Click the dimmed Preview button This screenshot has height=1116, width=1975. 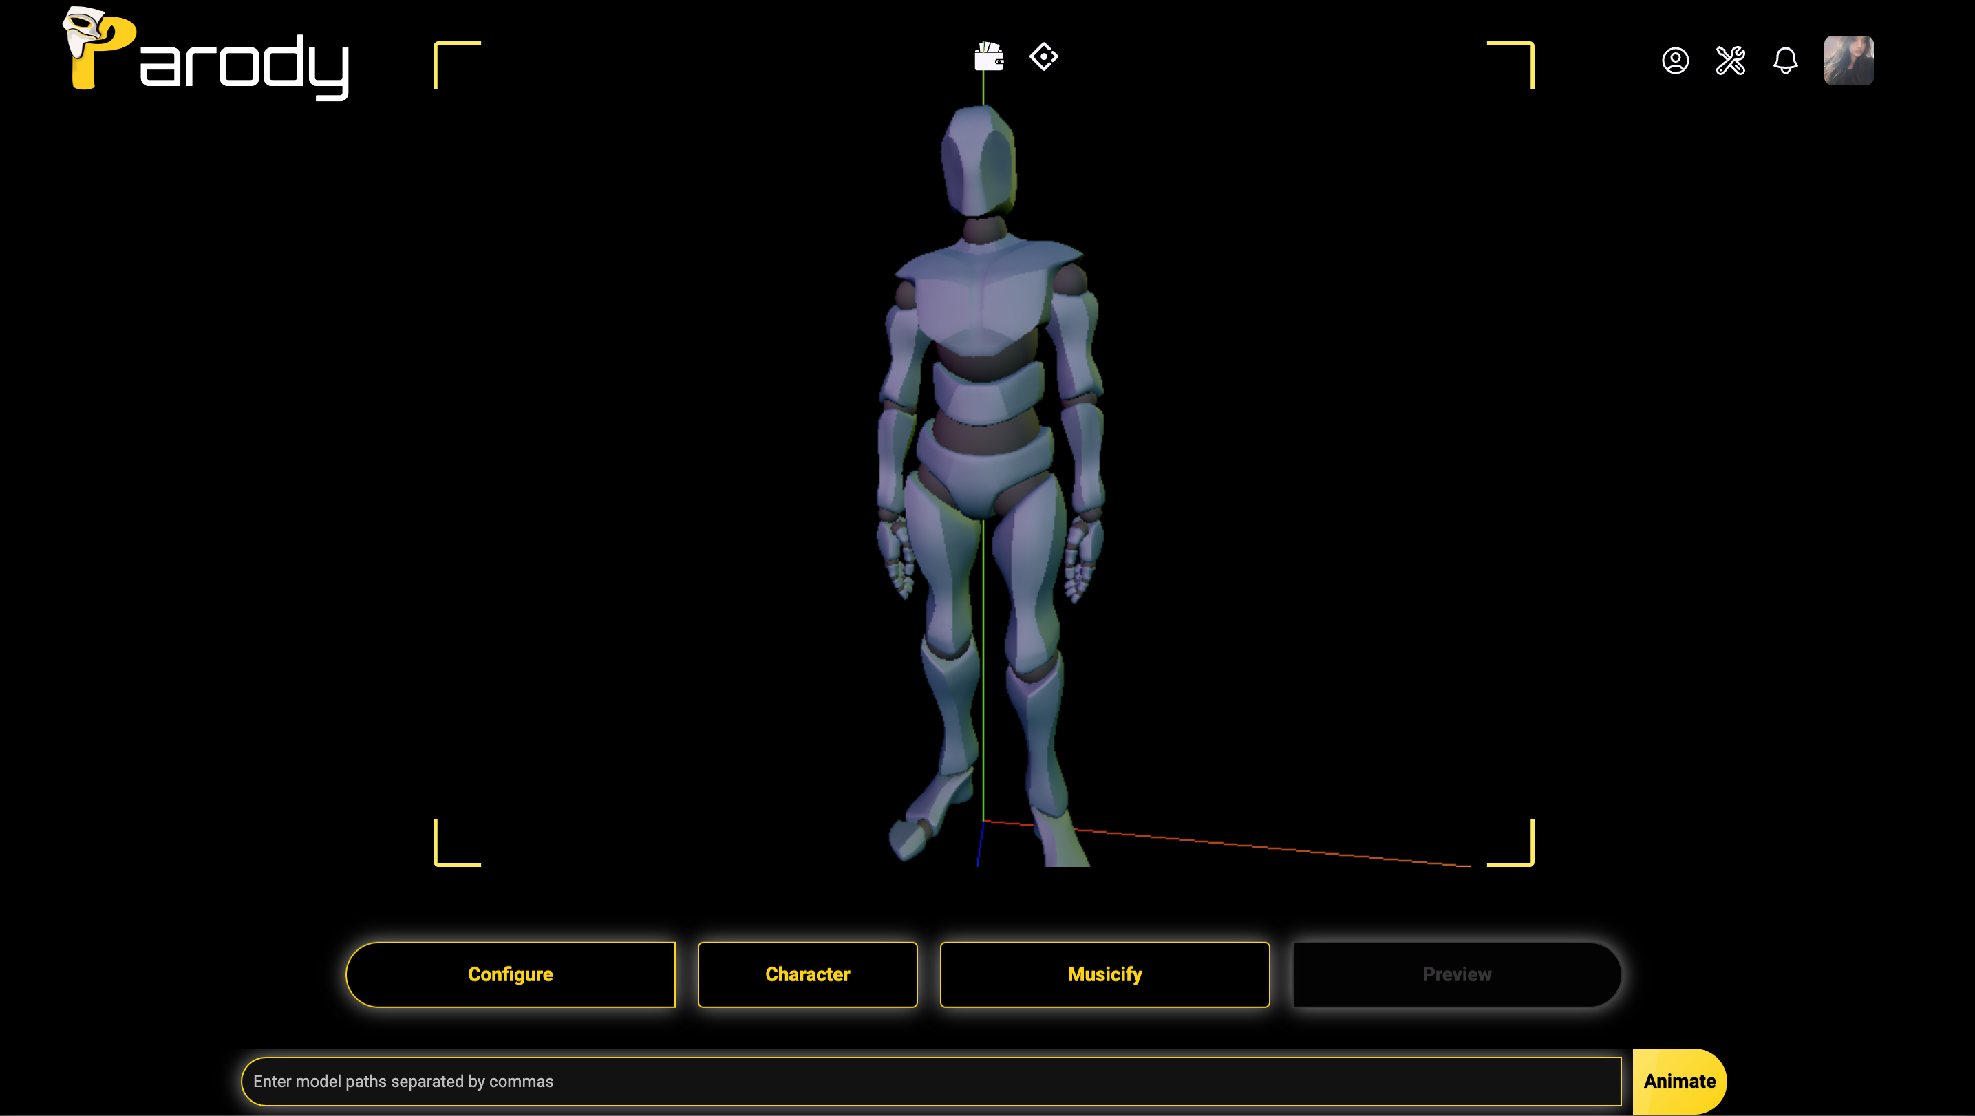click(x=1457, y=974)
